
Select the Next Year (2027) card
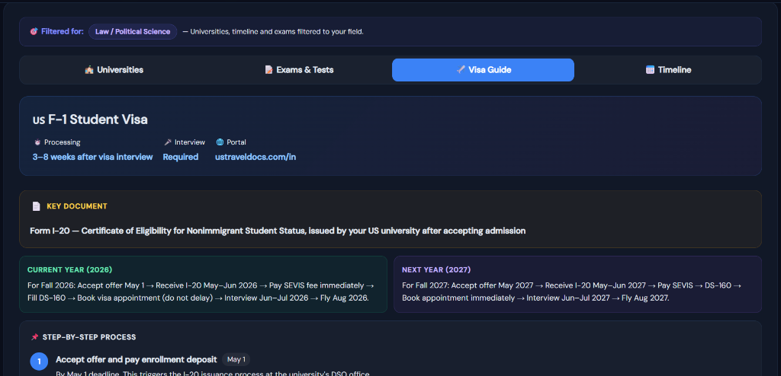coord(577,285)
